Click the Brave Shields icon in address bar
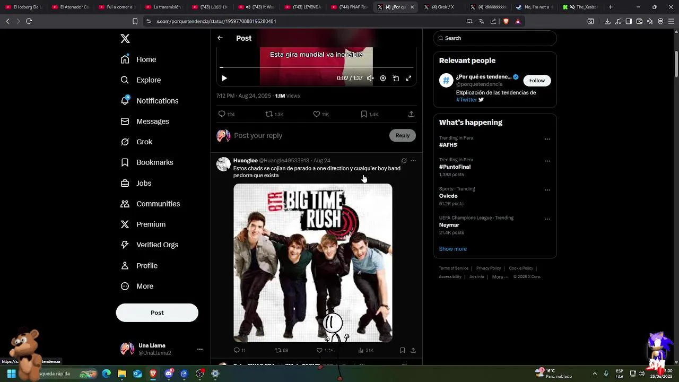Image resolution: width=679 pixels, height=382 pixels. pyautogui.click(x=506, y=21)
